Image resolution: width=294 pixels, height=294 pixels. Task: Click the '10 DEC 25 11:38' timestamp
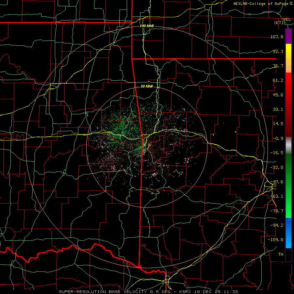(x=216, y=292)
